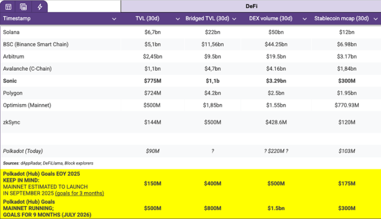Select Polygon TVL value $724M
Image resolution: width=381 pixels, height=219 pixels.
(x=152, y=93)
